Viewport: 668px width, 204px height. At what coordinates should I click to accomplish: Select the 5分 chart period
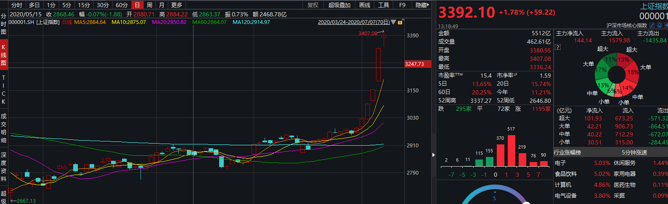tap(66, 5)
